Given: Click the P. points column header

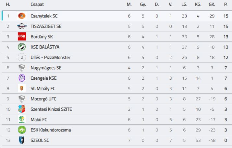Looking at the screenshot, I should (226, 5).
